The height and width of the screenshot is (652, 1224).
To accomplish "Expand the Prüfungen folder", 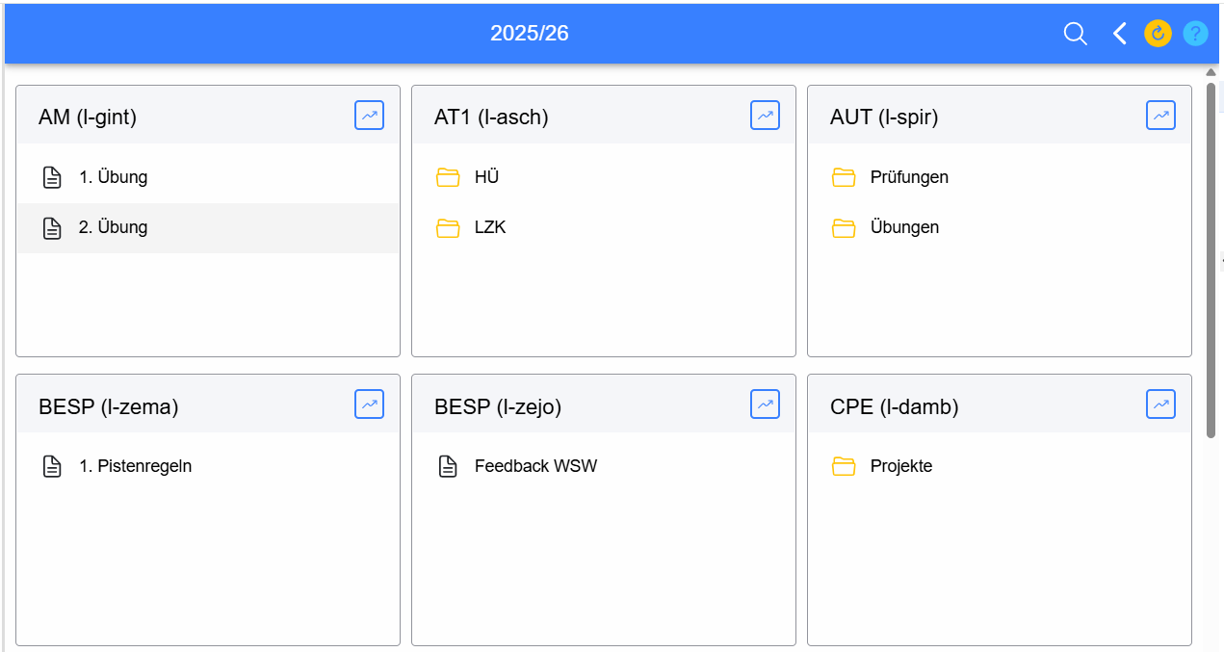I will [x=908, y=177].
